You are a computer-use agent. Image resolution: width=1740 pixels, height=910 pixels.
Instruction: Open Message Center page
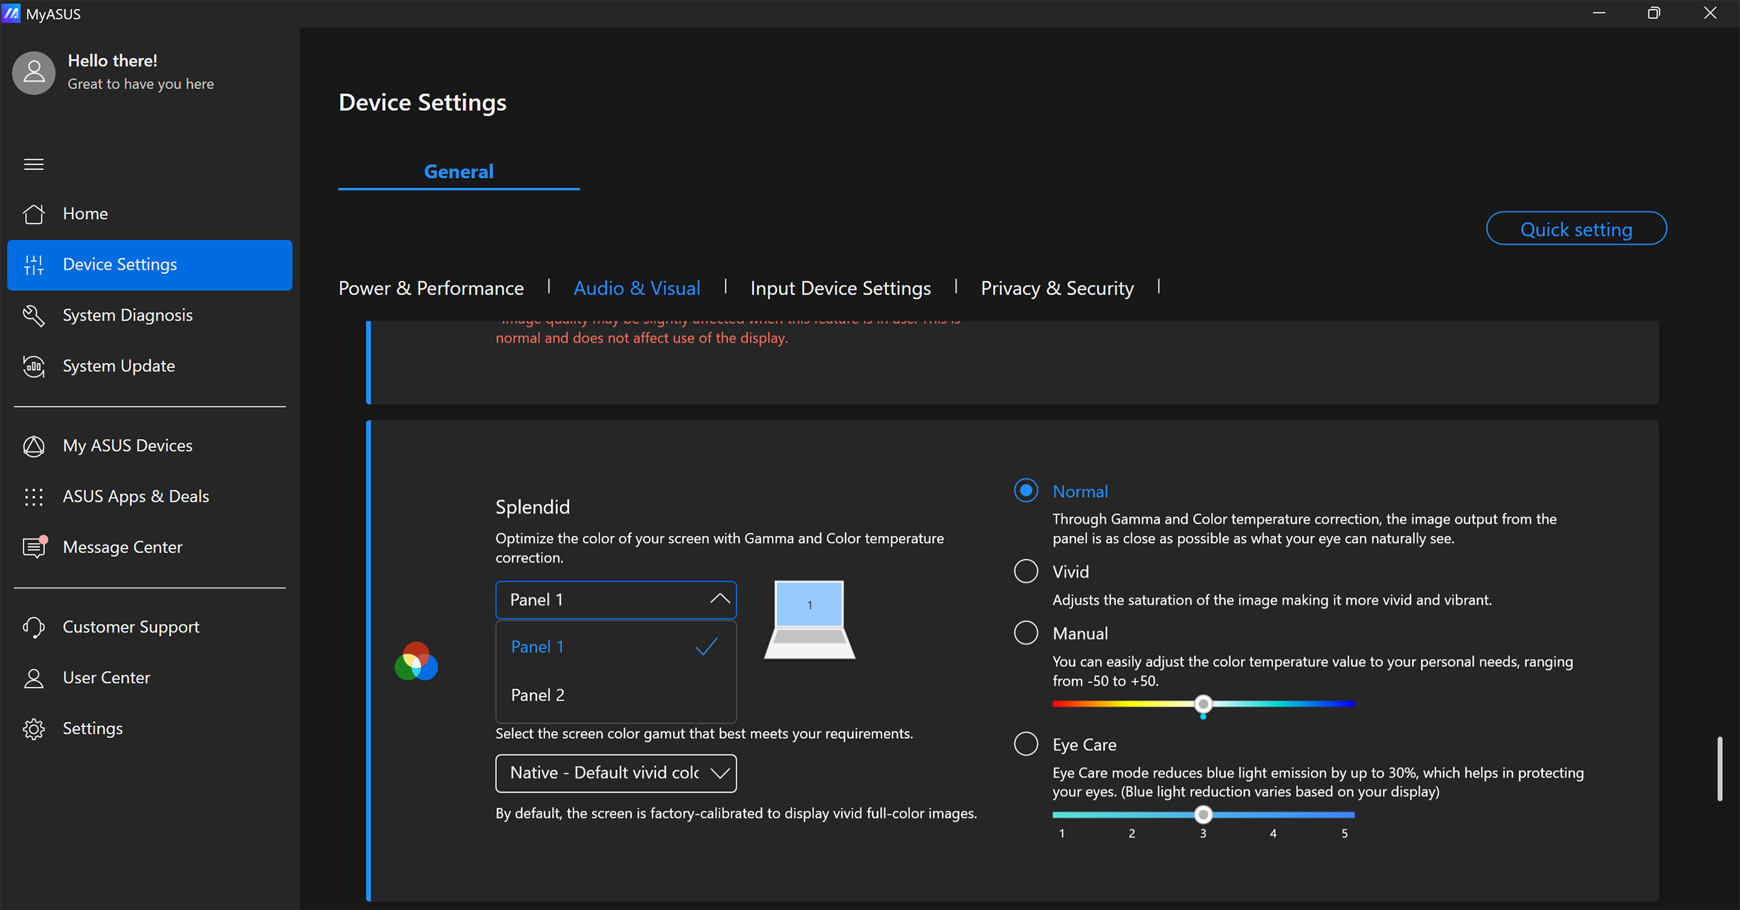pyautogui.click(x=150, y=547)
